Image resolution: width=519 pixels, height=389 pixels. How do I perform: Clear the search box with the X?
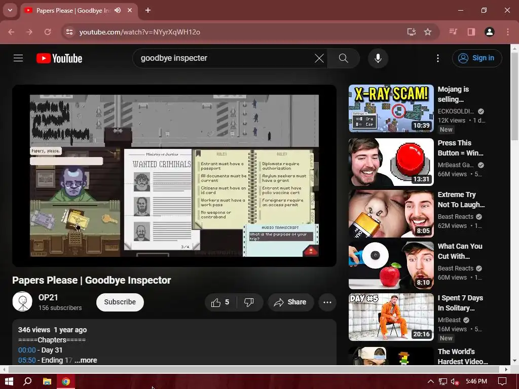tap(319, 58)
